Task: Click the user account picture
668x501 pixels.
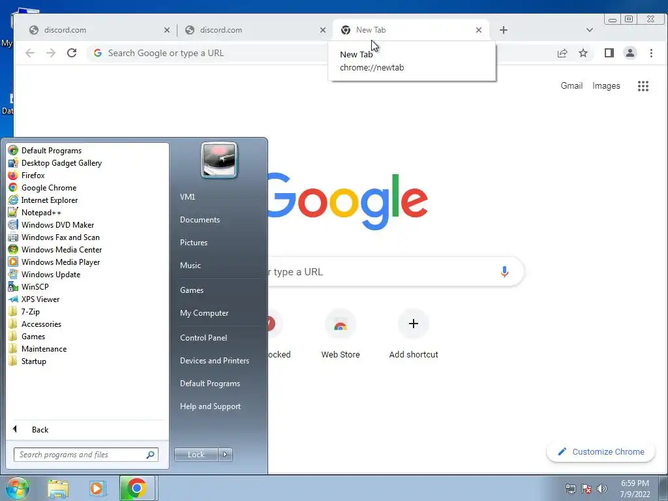Action: (x=219, y=160)
